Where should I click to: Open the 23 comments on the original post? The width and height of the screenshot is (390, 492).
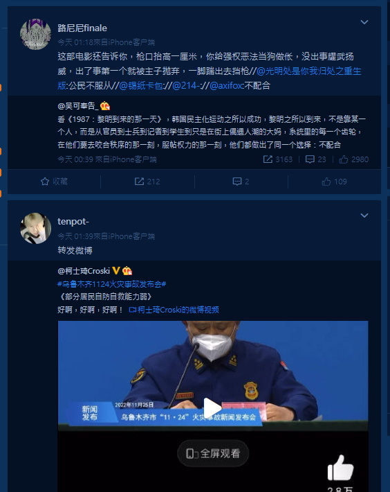pyautogui.click(x=315, y=159)
